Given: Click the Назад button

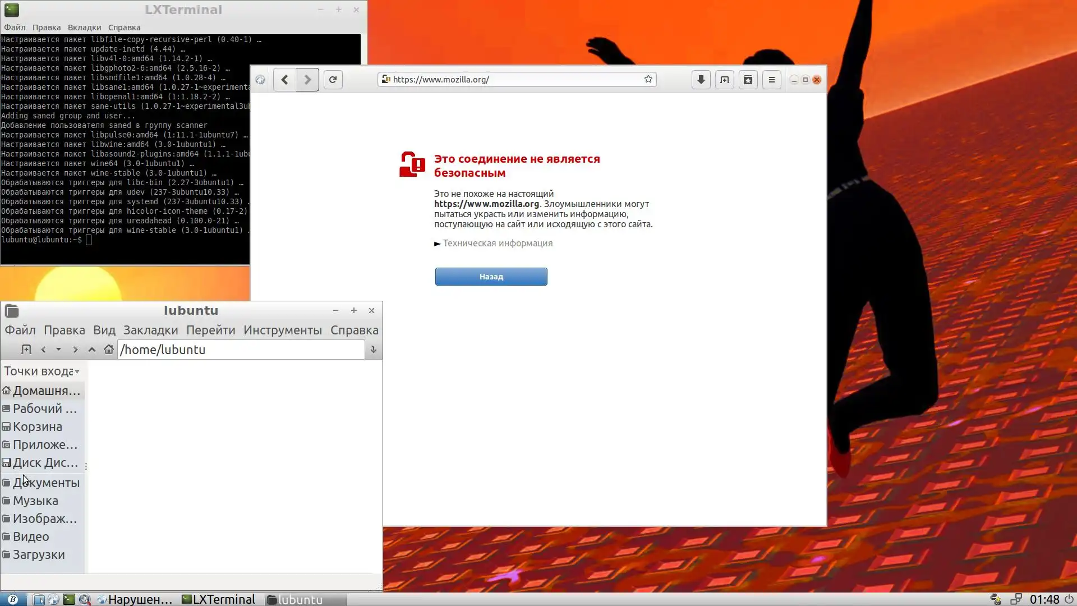Looking at the screenshot, I should point(491,277).
